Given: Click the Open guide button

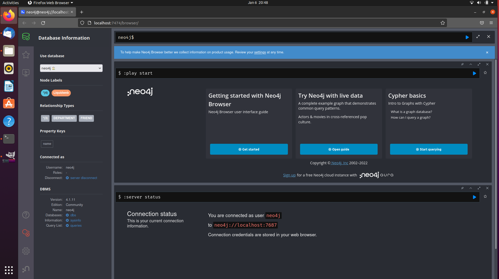Looking at the screenshot, I should pos(339,149).
